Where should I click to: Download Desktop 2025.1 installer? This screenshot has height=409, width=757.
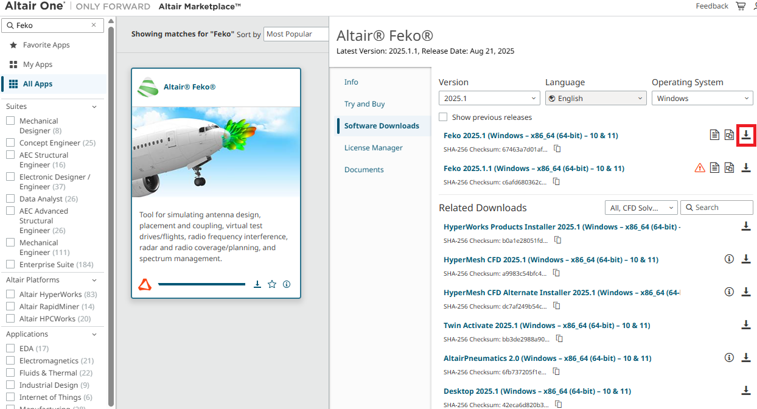pos(746,391)
